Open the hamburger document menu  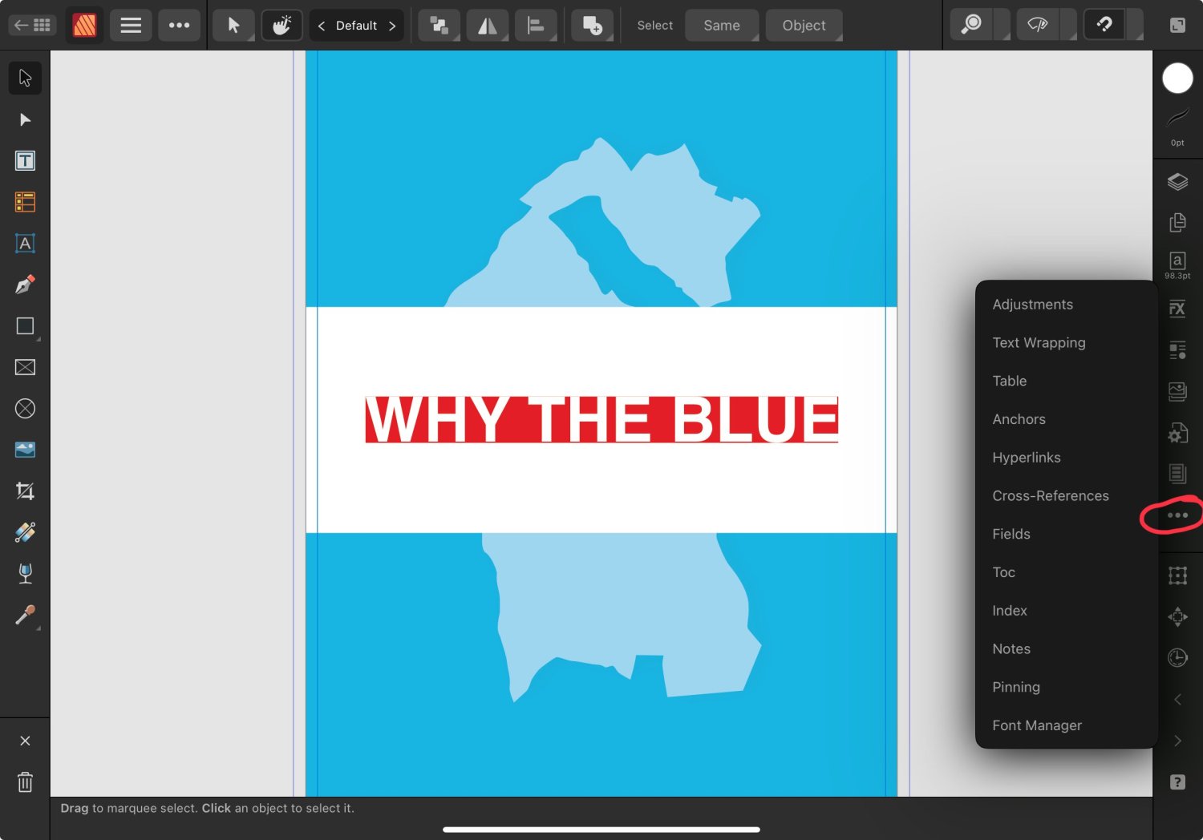tap(131, 26)
